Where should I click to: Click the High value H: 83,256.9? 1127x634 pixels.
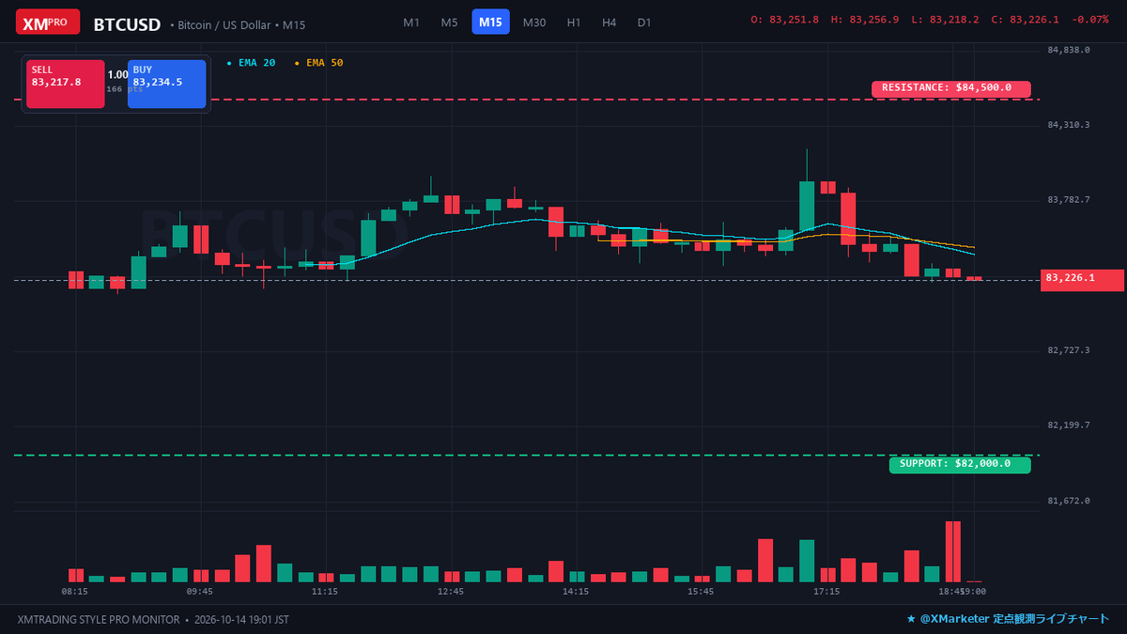[865, 20]
